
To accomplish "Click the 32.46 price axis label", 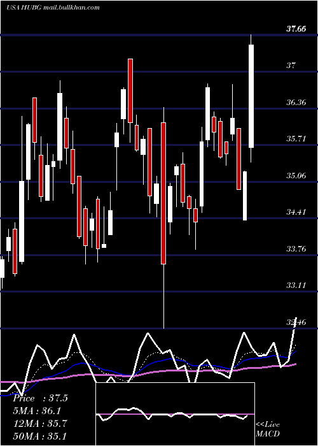I will (x=296, y=322).
